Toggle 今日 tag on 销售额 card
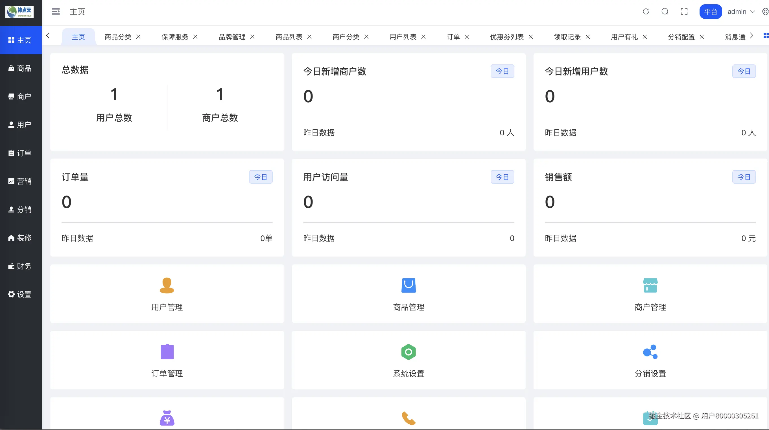Screen dimensions: 769x430 point(744,177)
